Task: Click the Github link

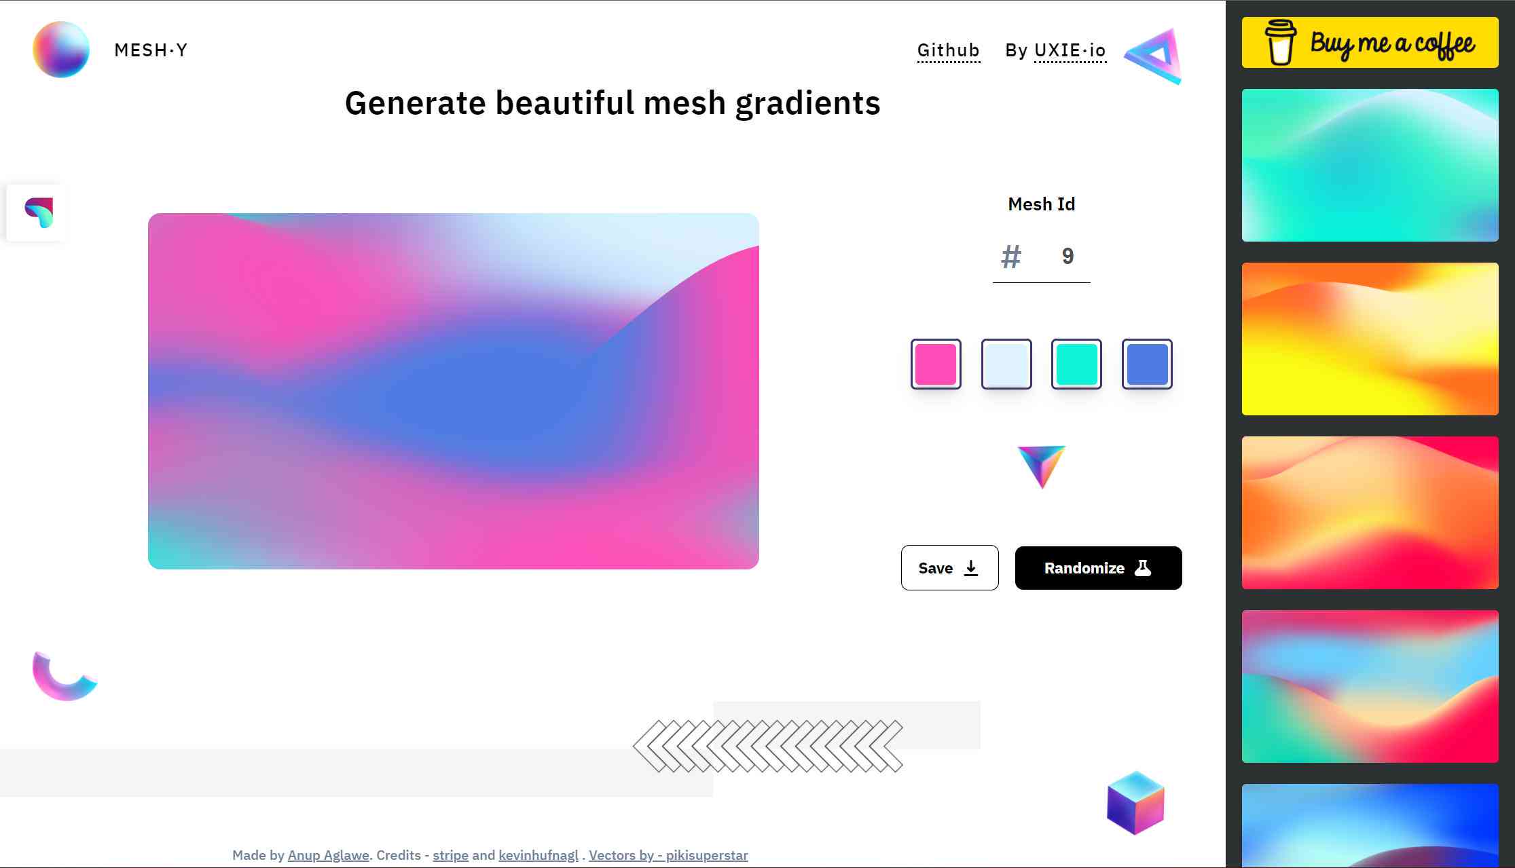Action: tap(947, 49)
